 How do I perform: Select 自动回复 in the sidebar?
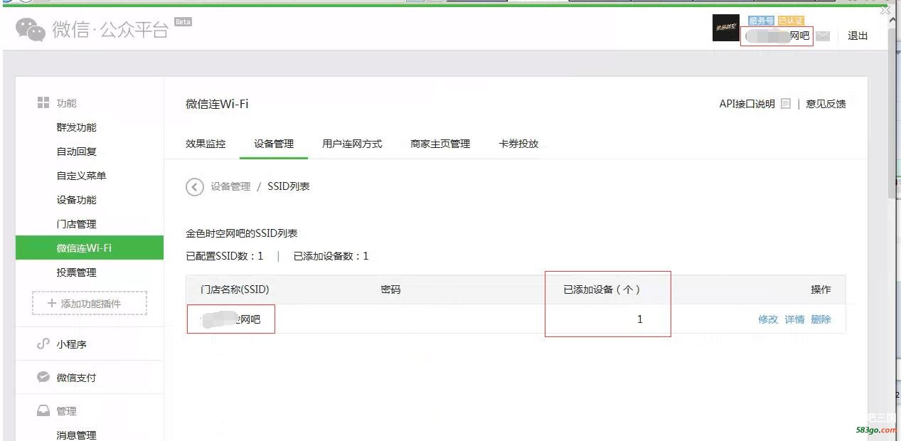76,152
